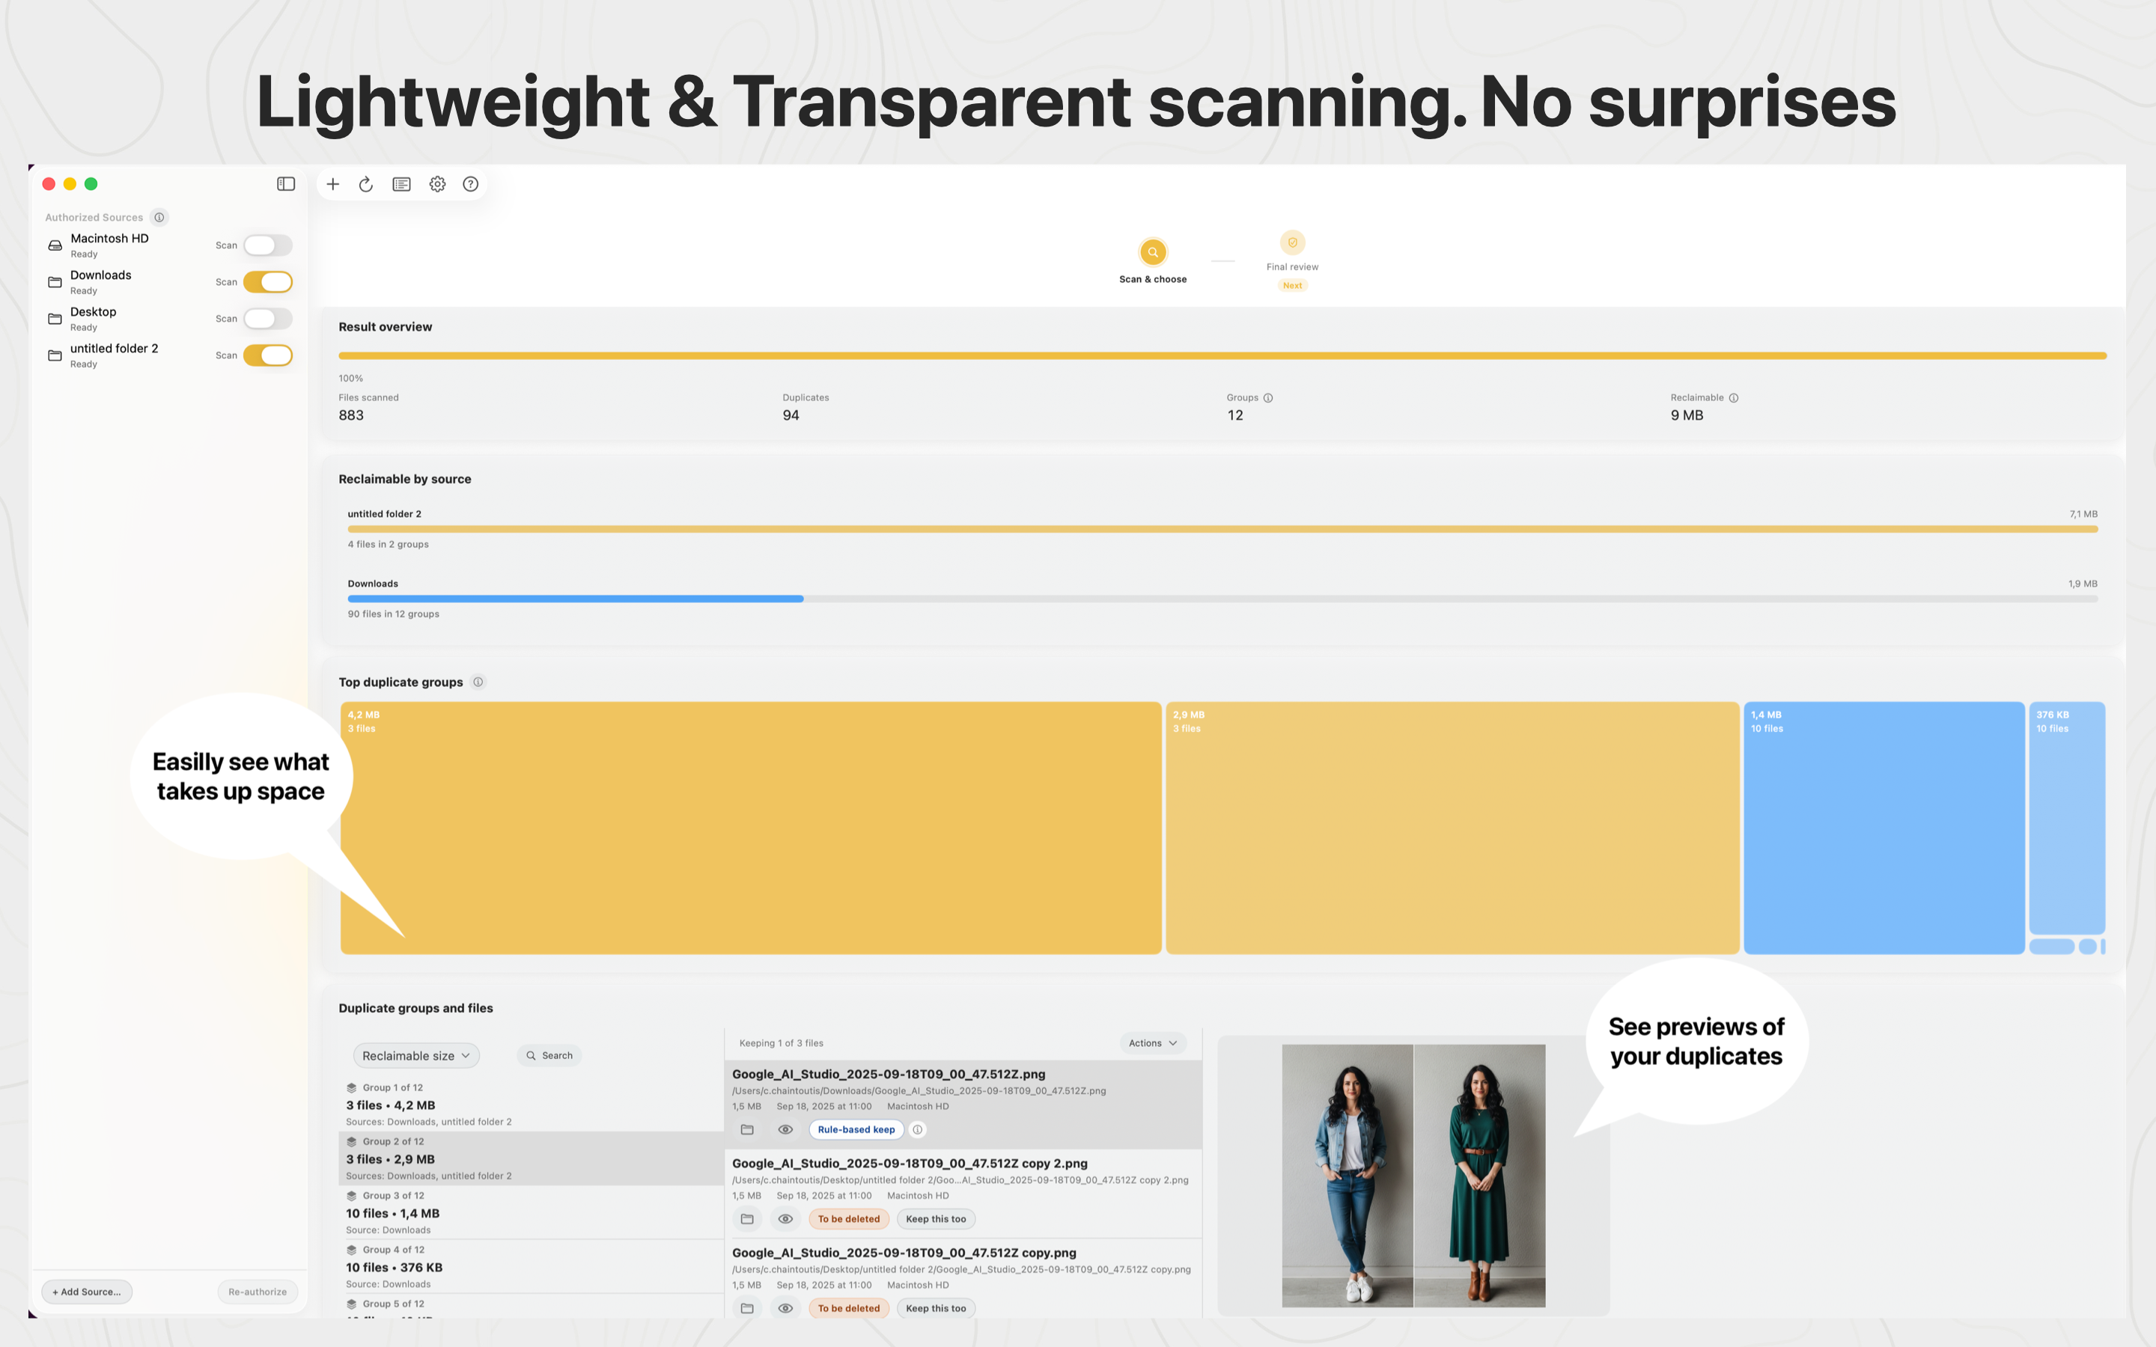Enable scan toggle for Macintosh HD
The height and width of the screenshot is (1347, 2156).
267,245
